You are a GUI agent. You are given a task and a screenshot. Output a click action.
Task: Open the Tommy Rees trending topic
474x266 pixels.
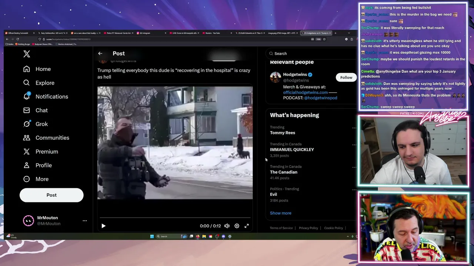pos(283,133)
